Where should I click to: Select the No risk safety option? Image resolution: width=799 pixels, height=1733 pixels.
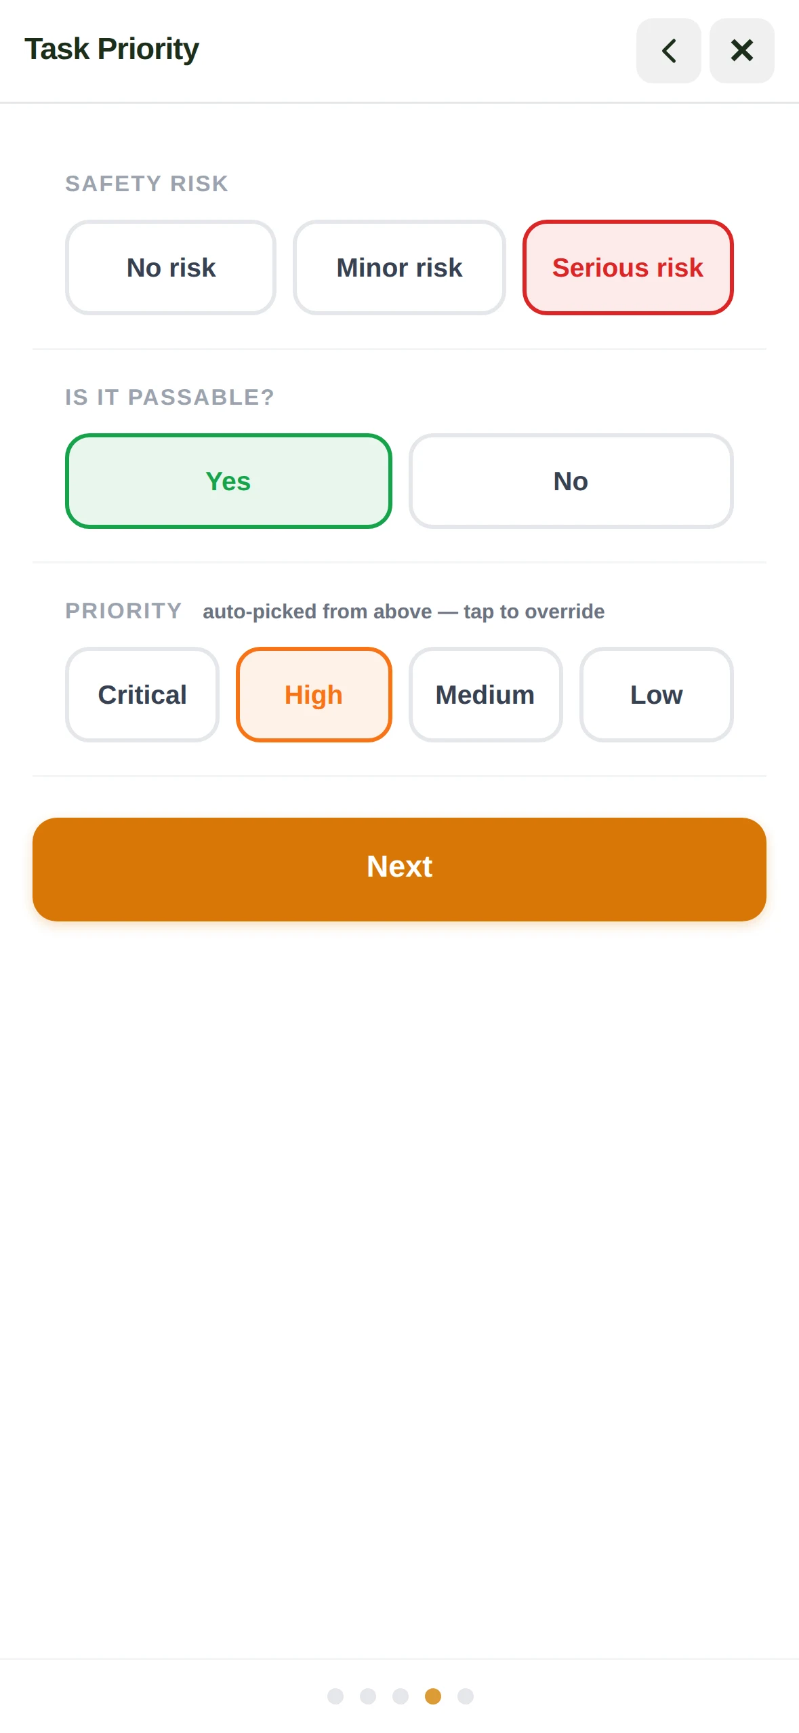(x=171, y=267)
